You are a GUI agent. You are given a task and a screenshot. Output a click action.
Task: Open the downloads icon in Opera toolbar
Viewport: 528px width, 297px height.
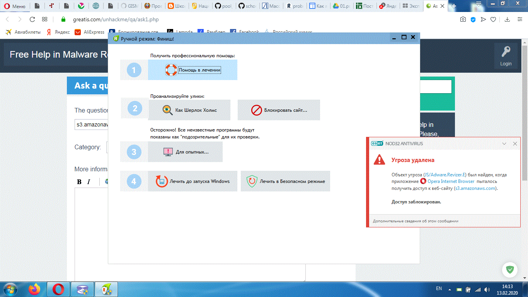coord(508,19)
